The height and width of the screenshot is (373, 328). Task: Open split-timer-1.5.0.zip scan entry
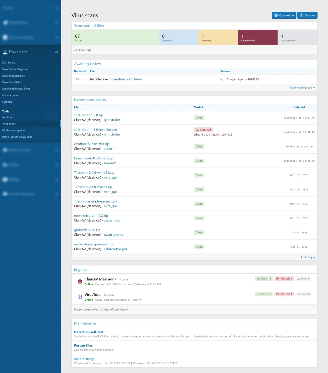[x=88, y=115]
